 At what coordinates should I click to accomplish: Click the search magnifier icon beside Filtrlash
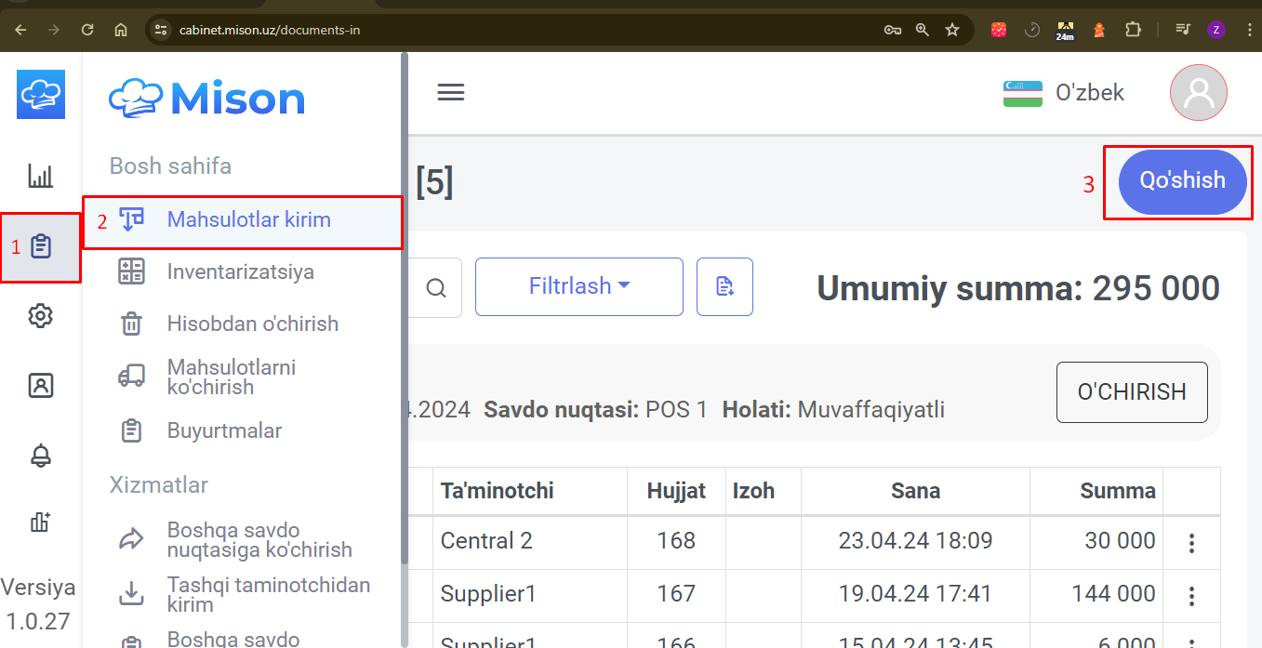436,288
